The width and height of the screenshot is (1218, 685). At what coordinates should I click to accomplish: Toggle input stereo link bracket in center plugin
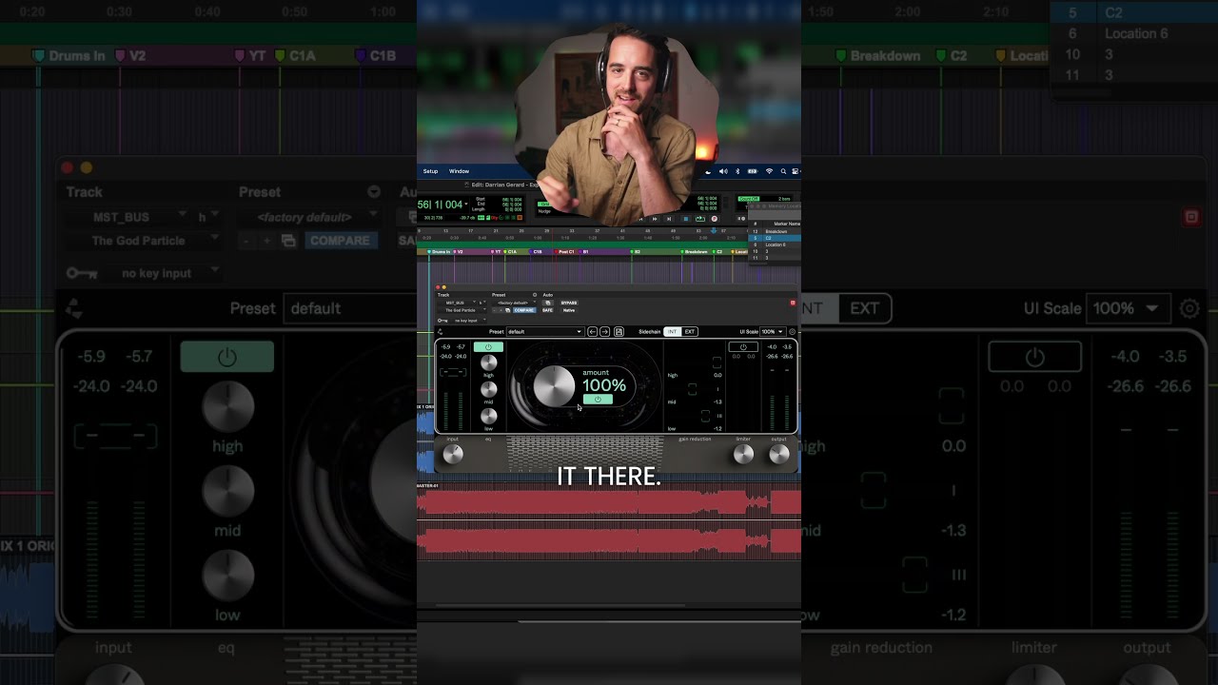point(453,372)
